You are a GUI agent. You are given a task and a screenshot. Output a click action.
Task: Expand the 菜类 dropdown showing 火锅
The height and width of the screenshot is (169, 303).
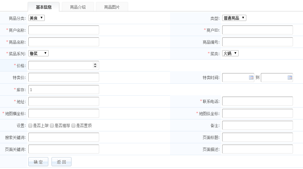(x=230, y=53)
